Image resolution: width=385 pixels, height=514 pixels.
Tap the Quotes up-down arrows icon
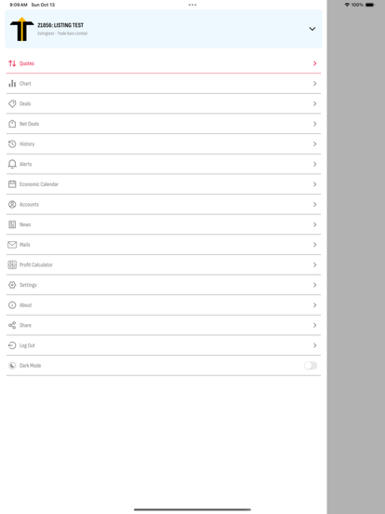pos(12,63)
